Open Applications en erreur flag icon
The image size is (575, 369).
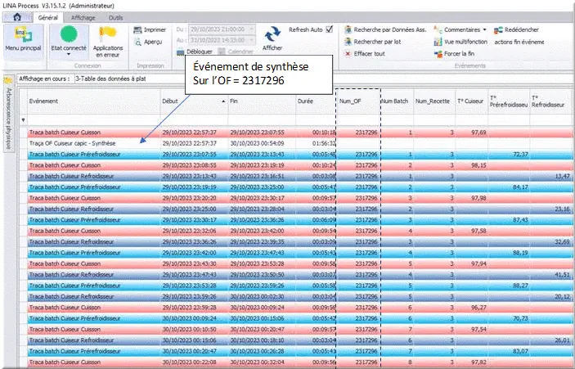(x=107, y=34)
